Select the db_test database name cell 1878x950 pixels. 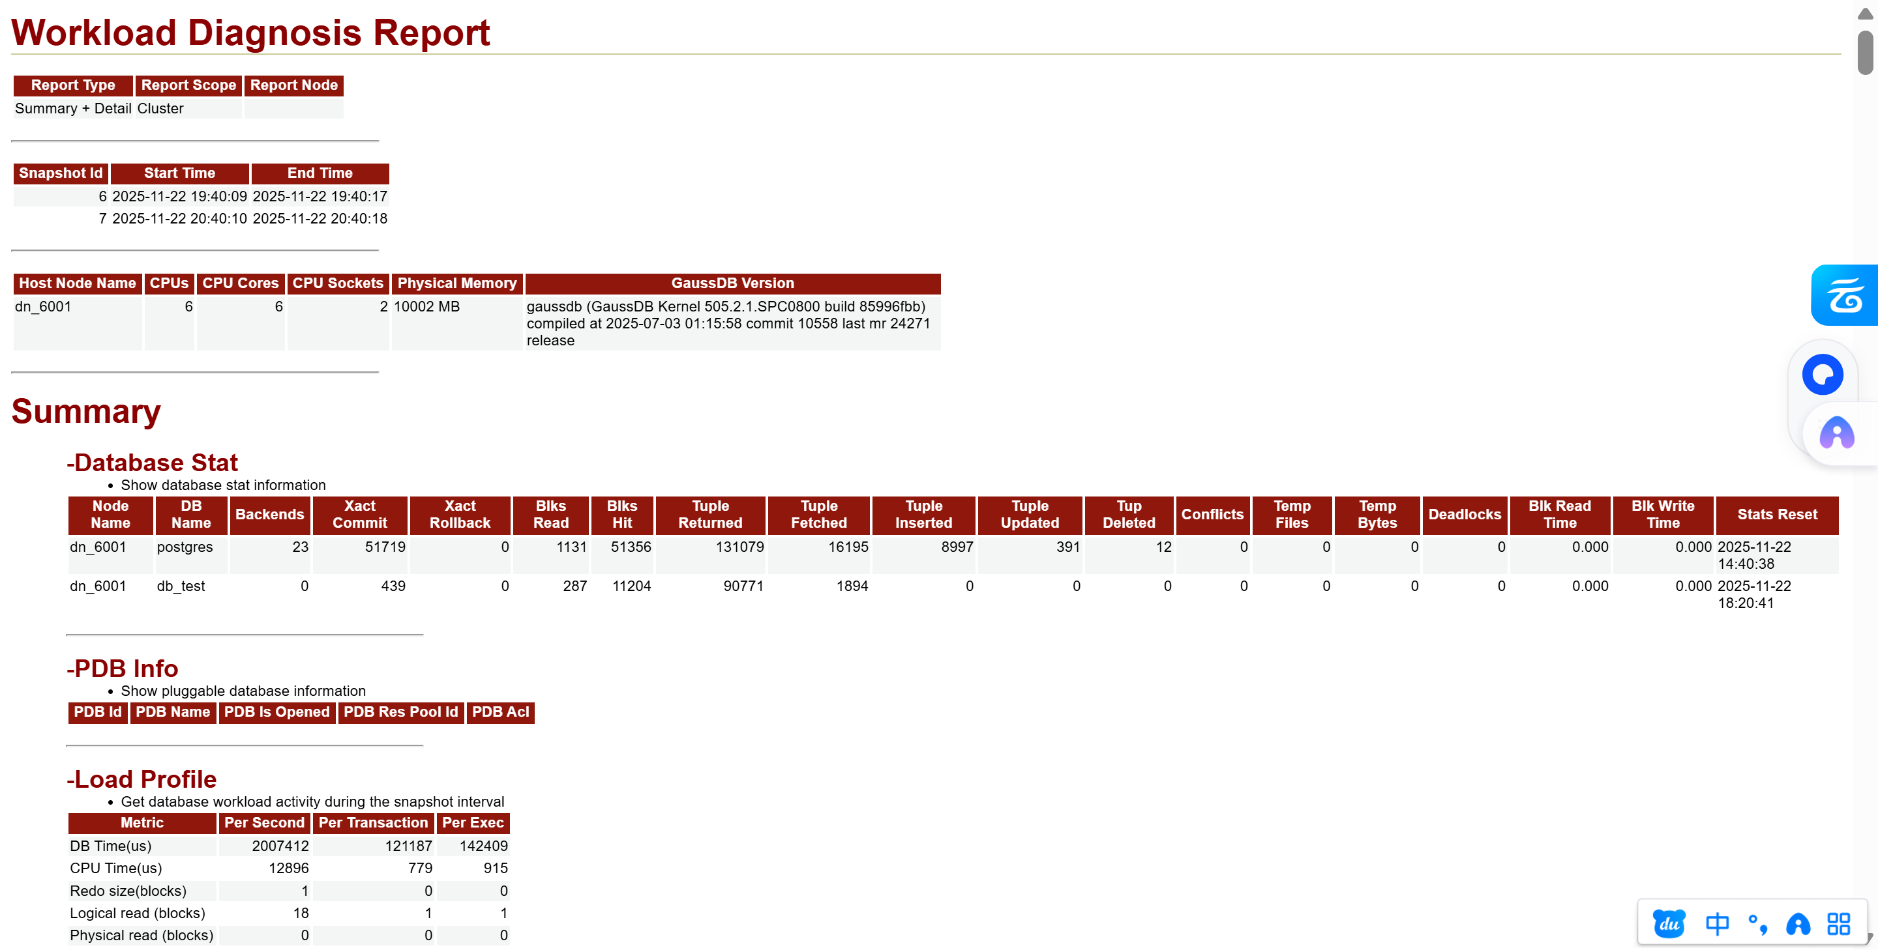coord(181,586)
